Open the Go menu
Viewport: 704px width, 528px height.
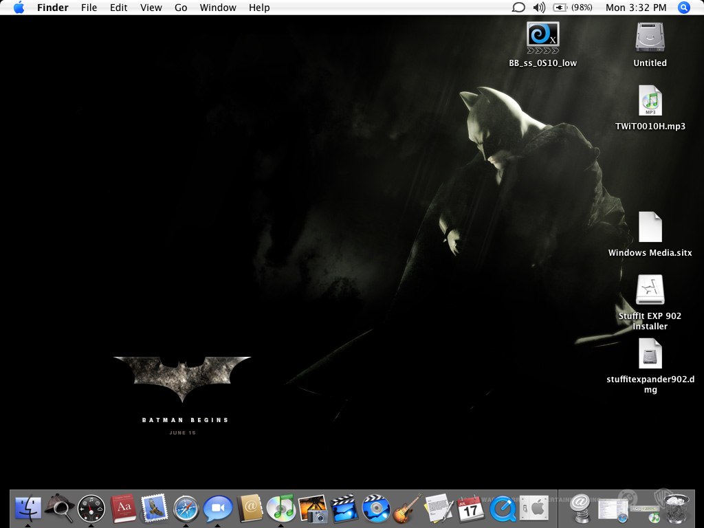click(181, 7)
